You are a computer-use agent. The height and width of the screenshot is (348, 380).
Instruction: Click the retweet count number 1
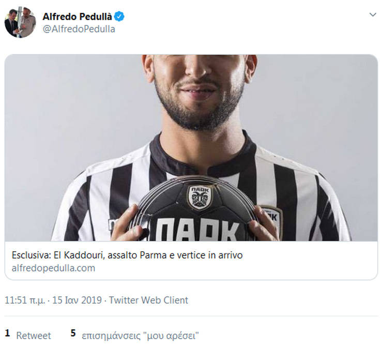pos(7,334)
